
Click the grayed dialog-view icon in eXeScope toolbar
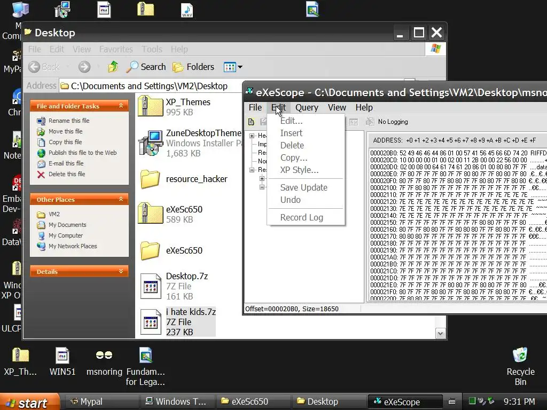[x=354, y=122]
